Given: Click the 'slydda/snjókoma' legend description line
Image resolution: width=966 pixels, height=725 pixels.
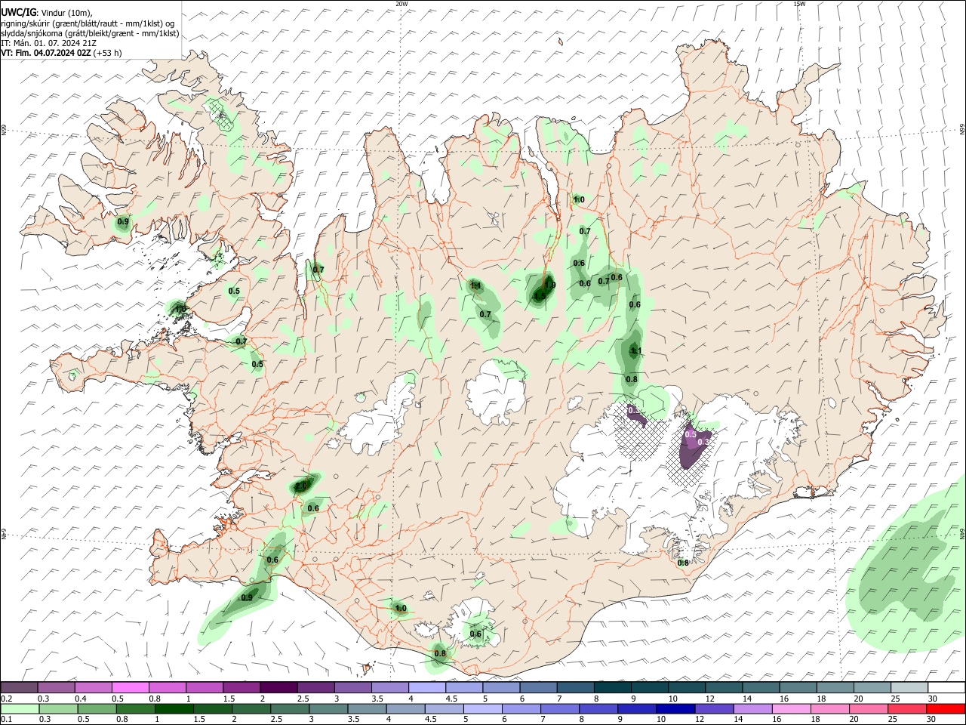Looking at the screenshot, I should coord(90,33).
